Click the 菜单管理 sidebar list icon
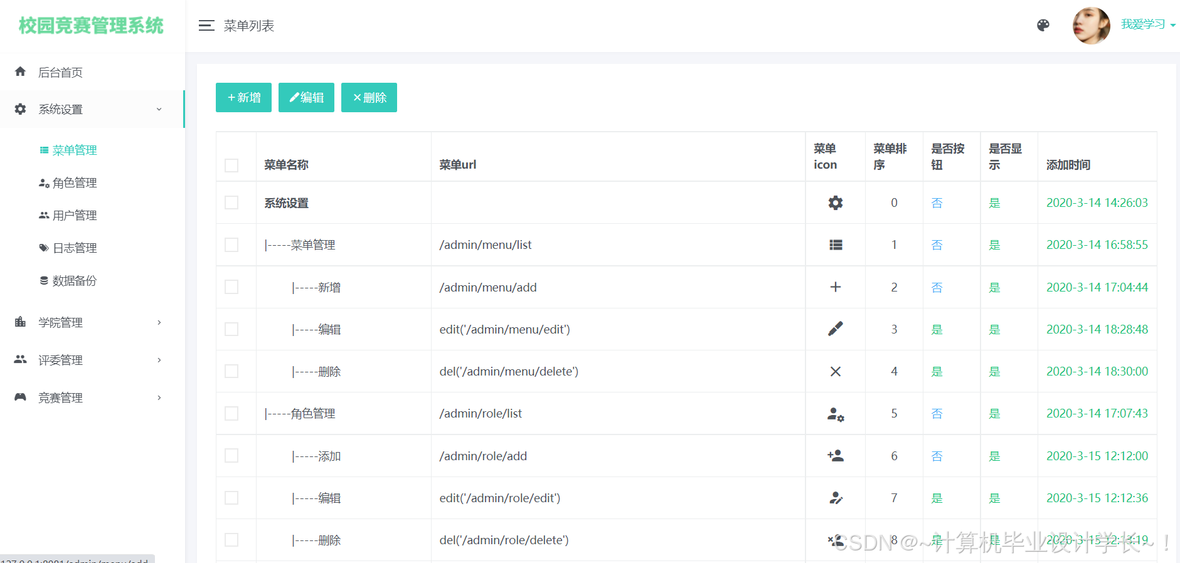This screenshot has width=1180, height=563. (44, 150)
